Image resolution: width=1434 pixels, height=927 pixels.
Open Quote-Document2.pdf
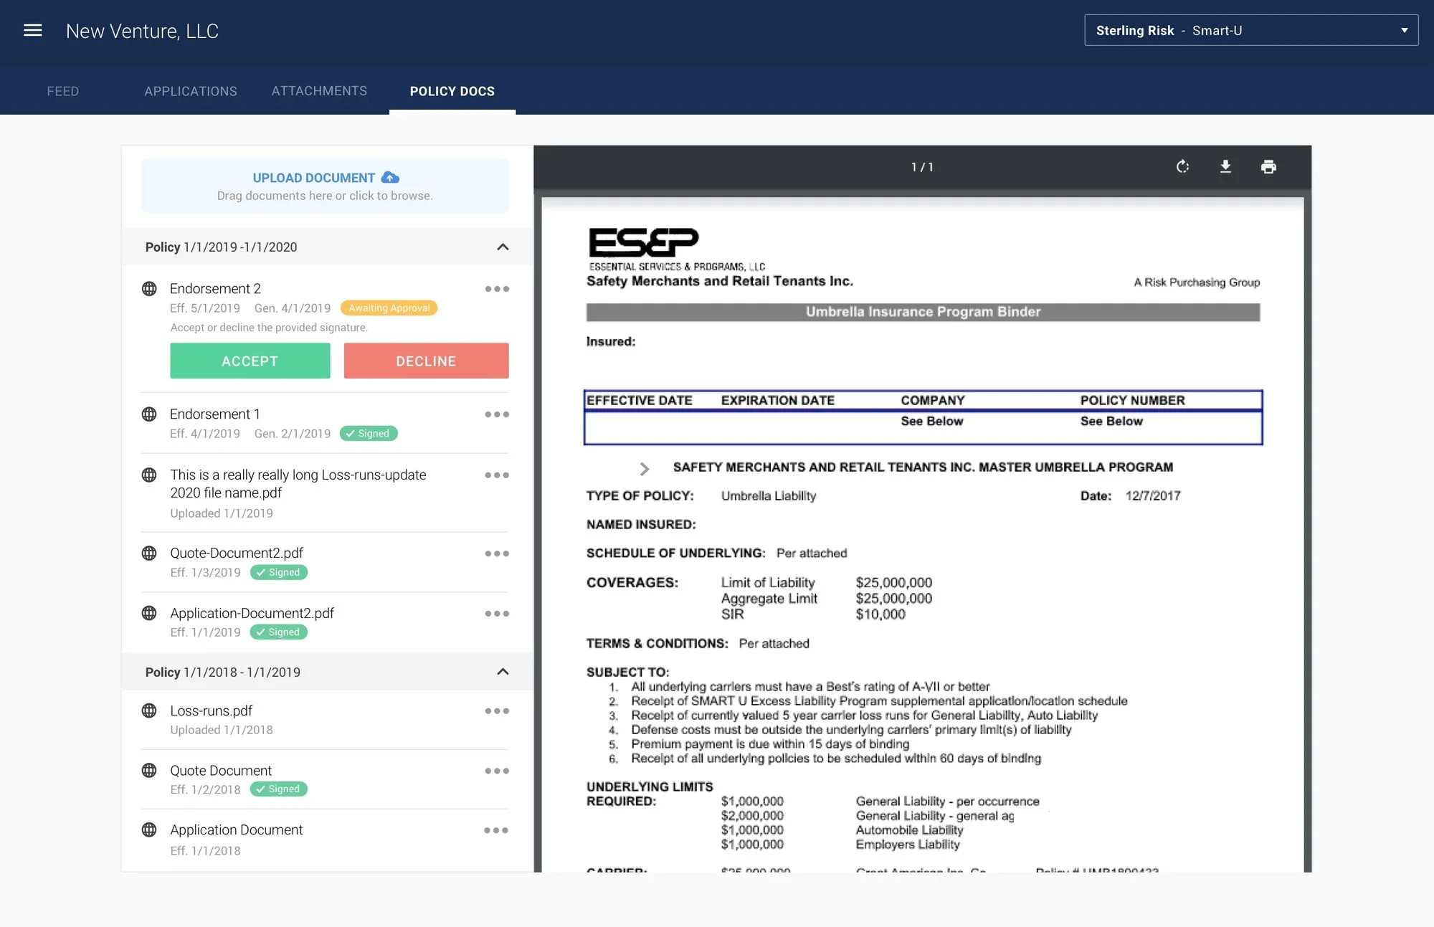[x=237, y=553]
